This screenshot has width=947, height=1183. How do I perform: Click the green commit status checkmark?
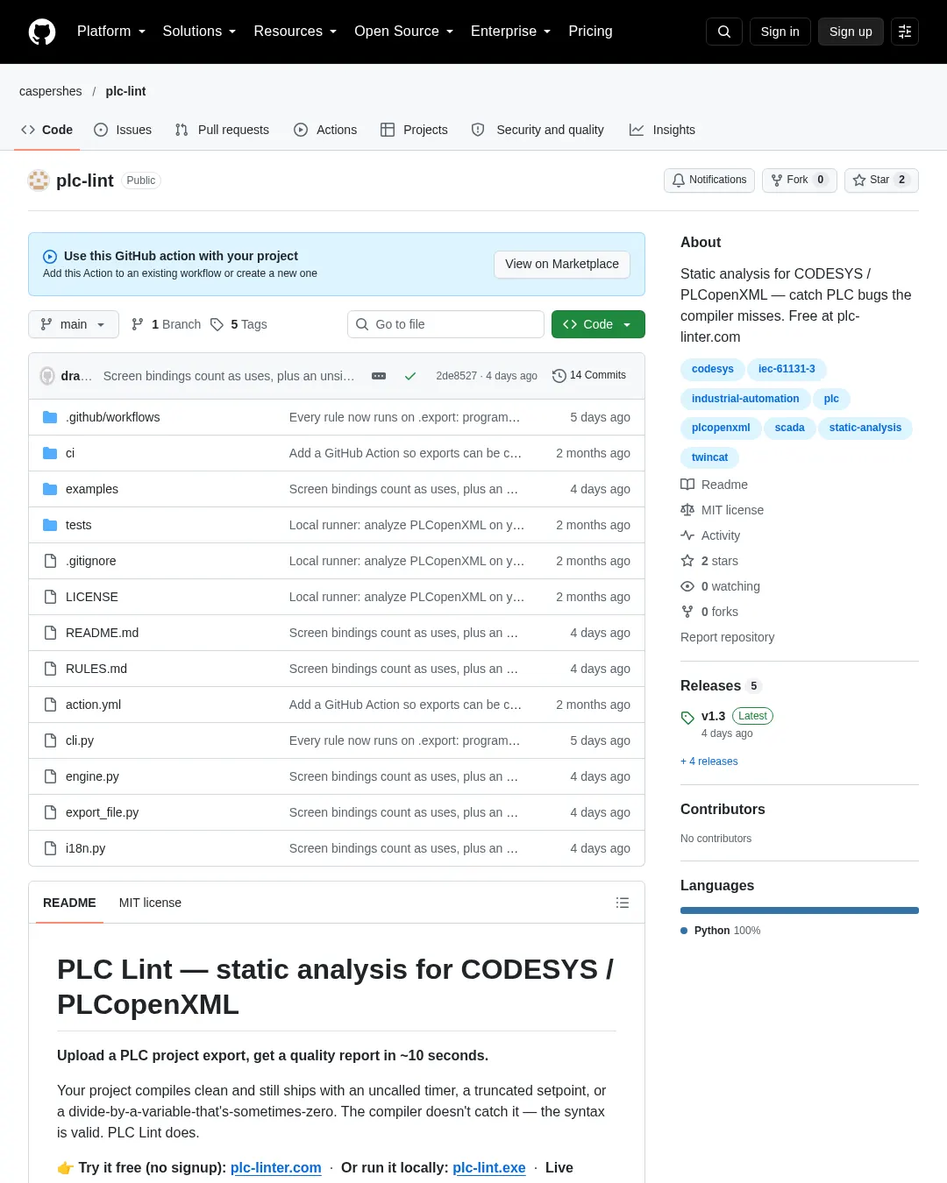[x=409, y=376]
